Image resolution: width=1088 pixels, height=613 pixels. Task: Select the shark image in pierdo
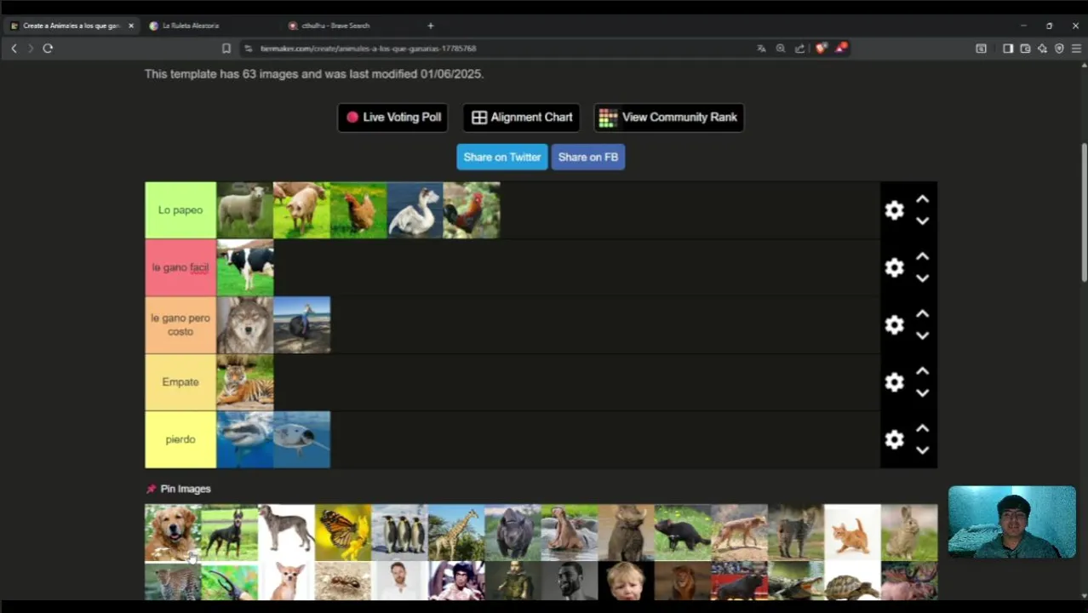[245, 439]
